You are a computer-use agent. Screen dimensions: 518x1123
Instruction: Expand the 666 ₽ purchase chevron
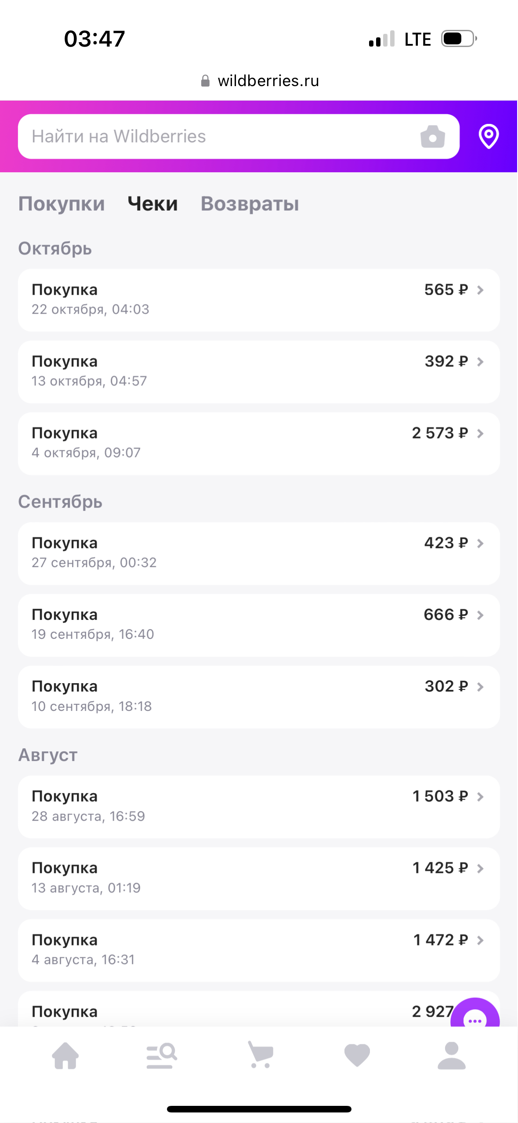click(x=480, y=615)
